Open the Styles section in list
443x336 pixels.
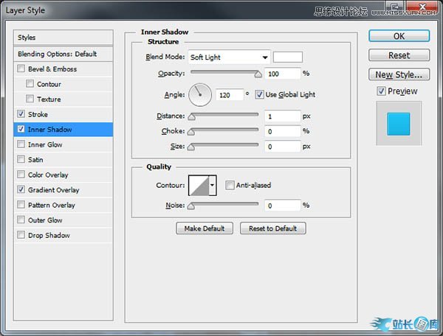(x=27, y=38)
